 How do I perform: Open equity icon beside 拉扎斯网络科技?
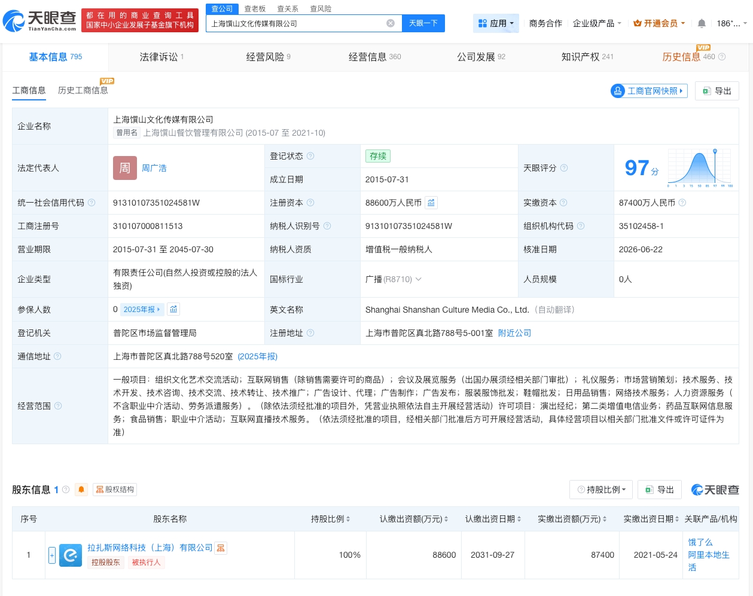(x=221, y=548)
